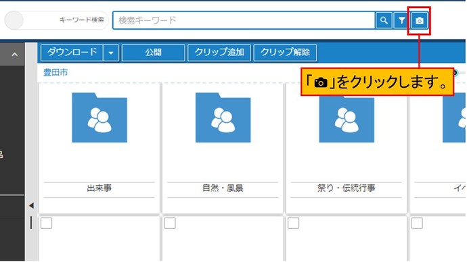Screen dimensions: 467x262
Task: Tick the checkbox below the 自然・風景 card
Action: 170,223
